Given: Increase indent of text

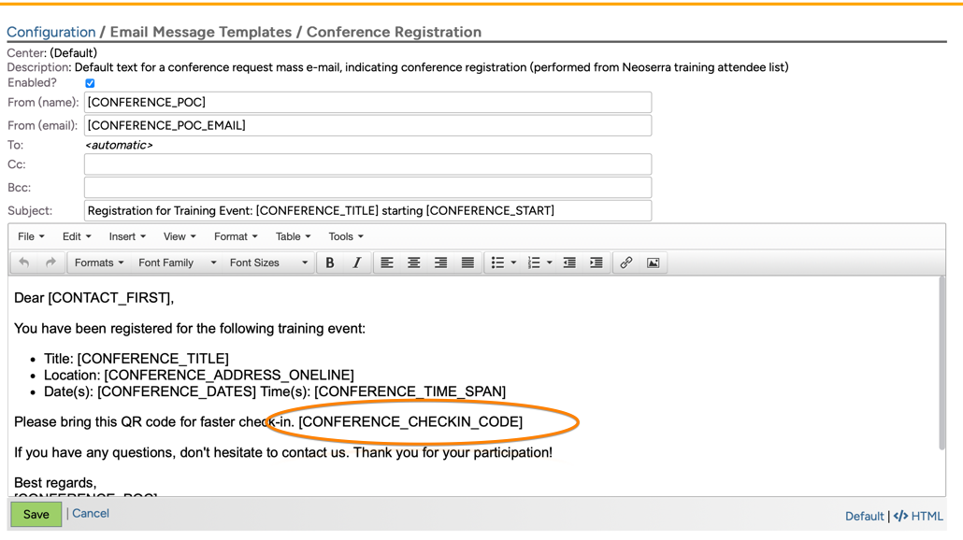Looking at the screenshot, I should pos(596,263).
